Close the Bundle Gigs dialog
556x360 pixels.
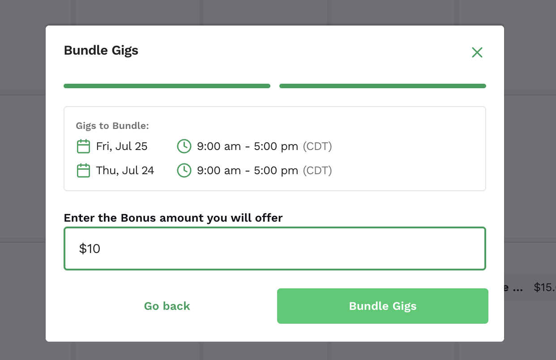[477, 52]
